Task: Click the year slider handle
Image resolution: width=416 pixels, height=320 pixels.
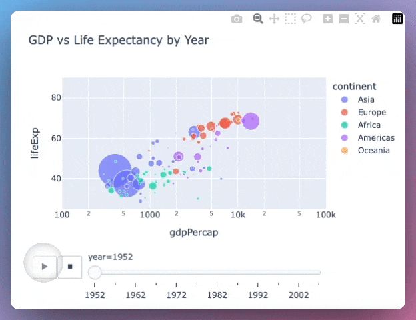Action: (95, 272)
